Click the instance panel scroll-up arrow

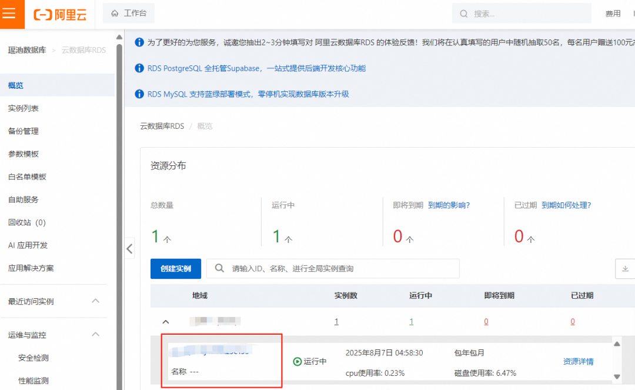click(x=617, y=344)
